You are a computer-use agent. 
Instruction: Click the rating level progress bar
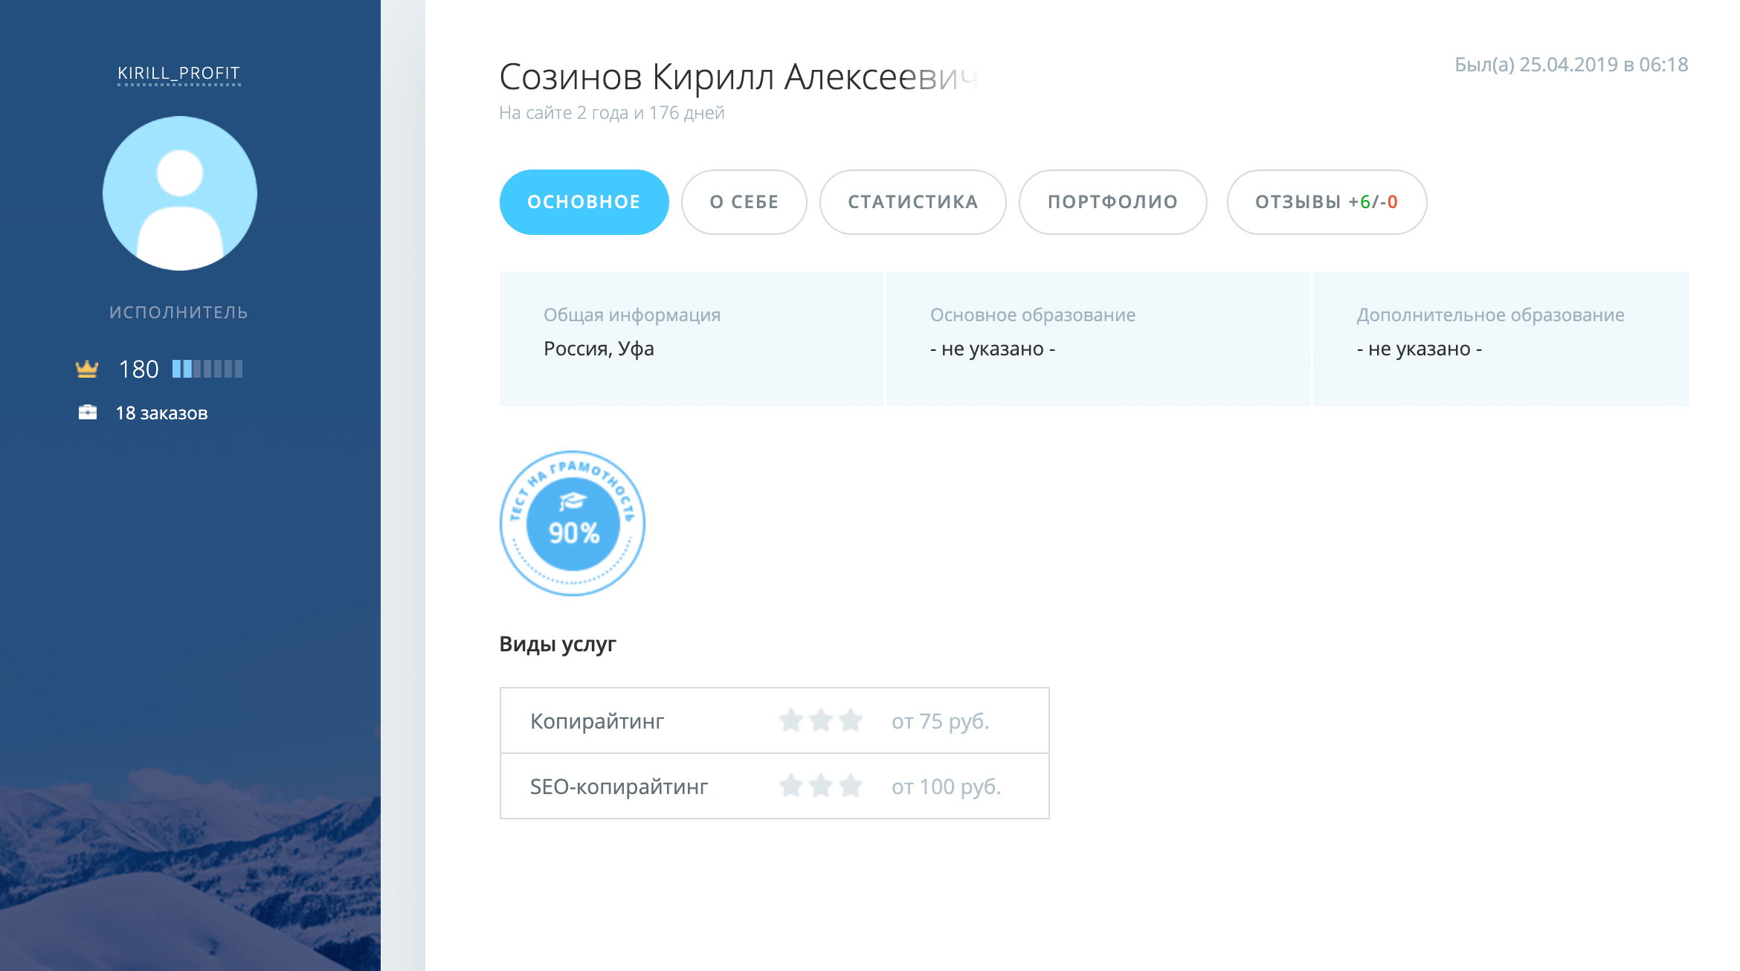point(207,369)
